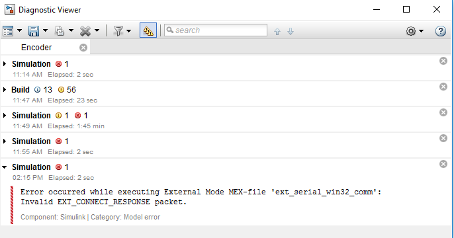The height and width of the screenshot is (238, 454).
Task: Toggle the warnings highlight button
Action: tap(148, 30)
